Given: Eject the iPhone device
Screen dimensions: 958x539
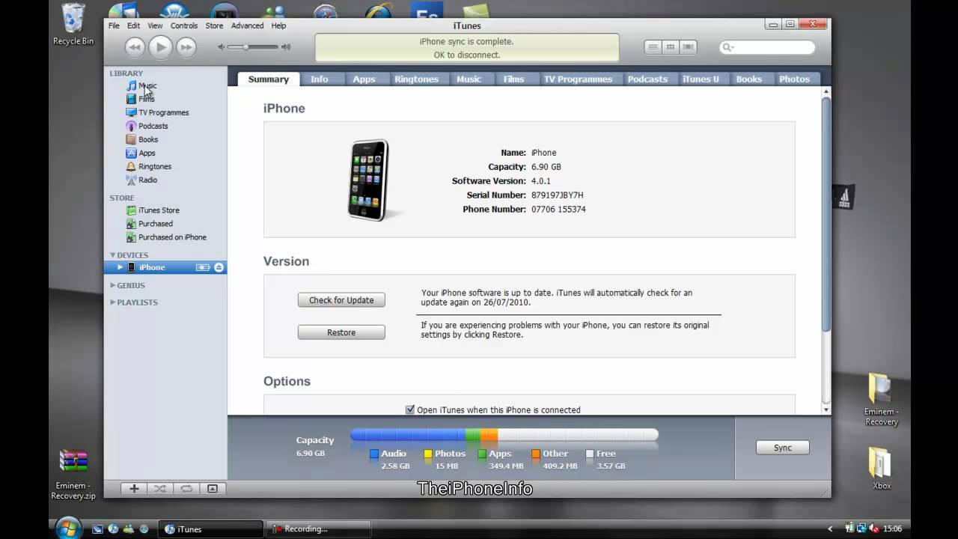Looking at the screenshot, I should (219, 267).
